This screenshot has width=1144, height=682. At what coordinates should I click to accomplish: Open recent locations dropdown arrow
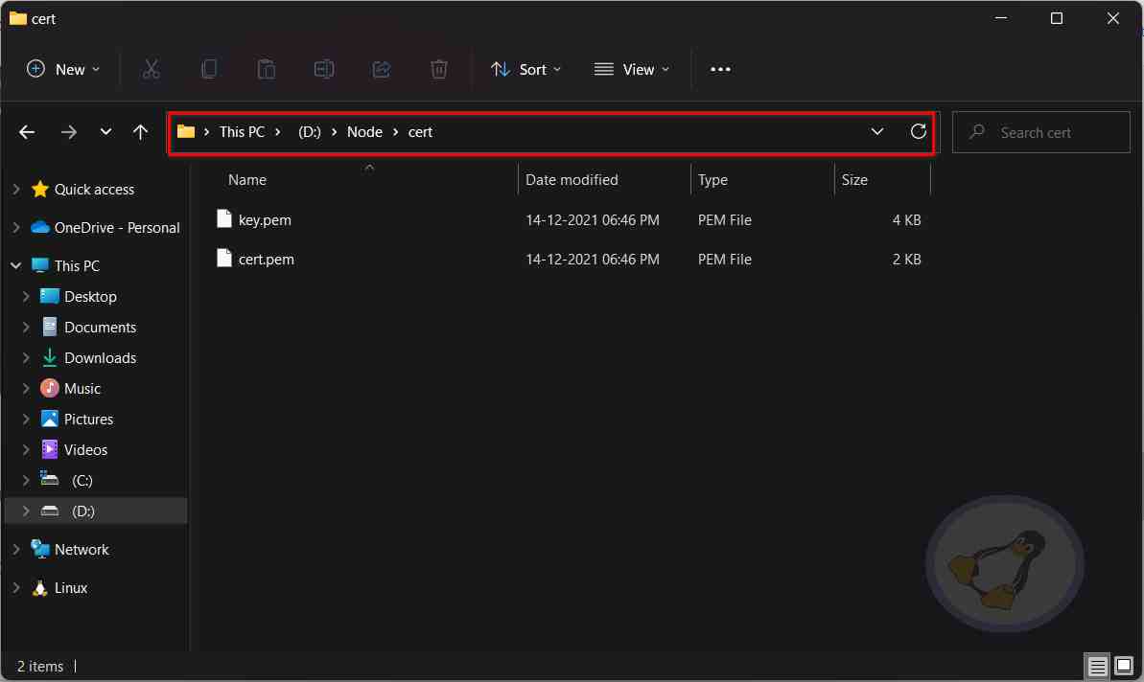pos(105,132)
